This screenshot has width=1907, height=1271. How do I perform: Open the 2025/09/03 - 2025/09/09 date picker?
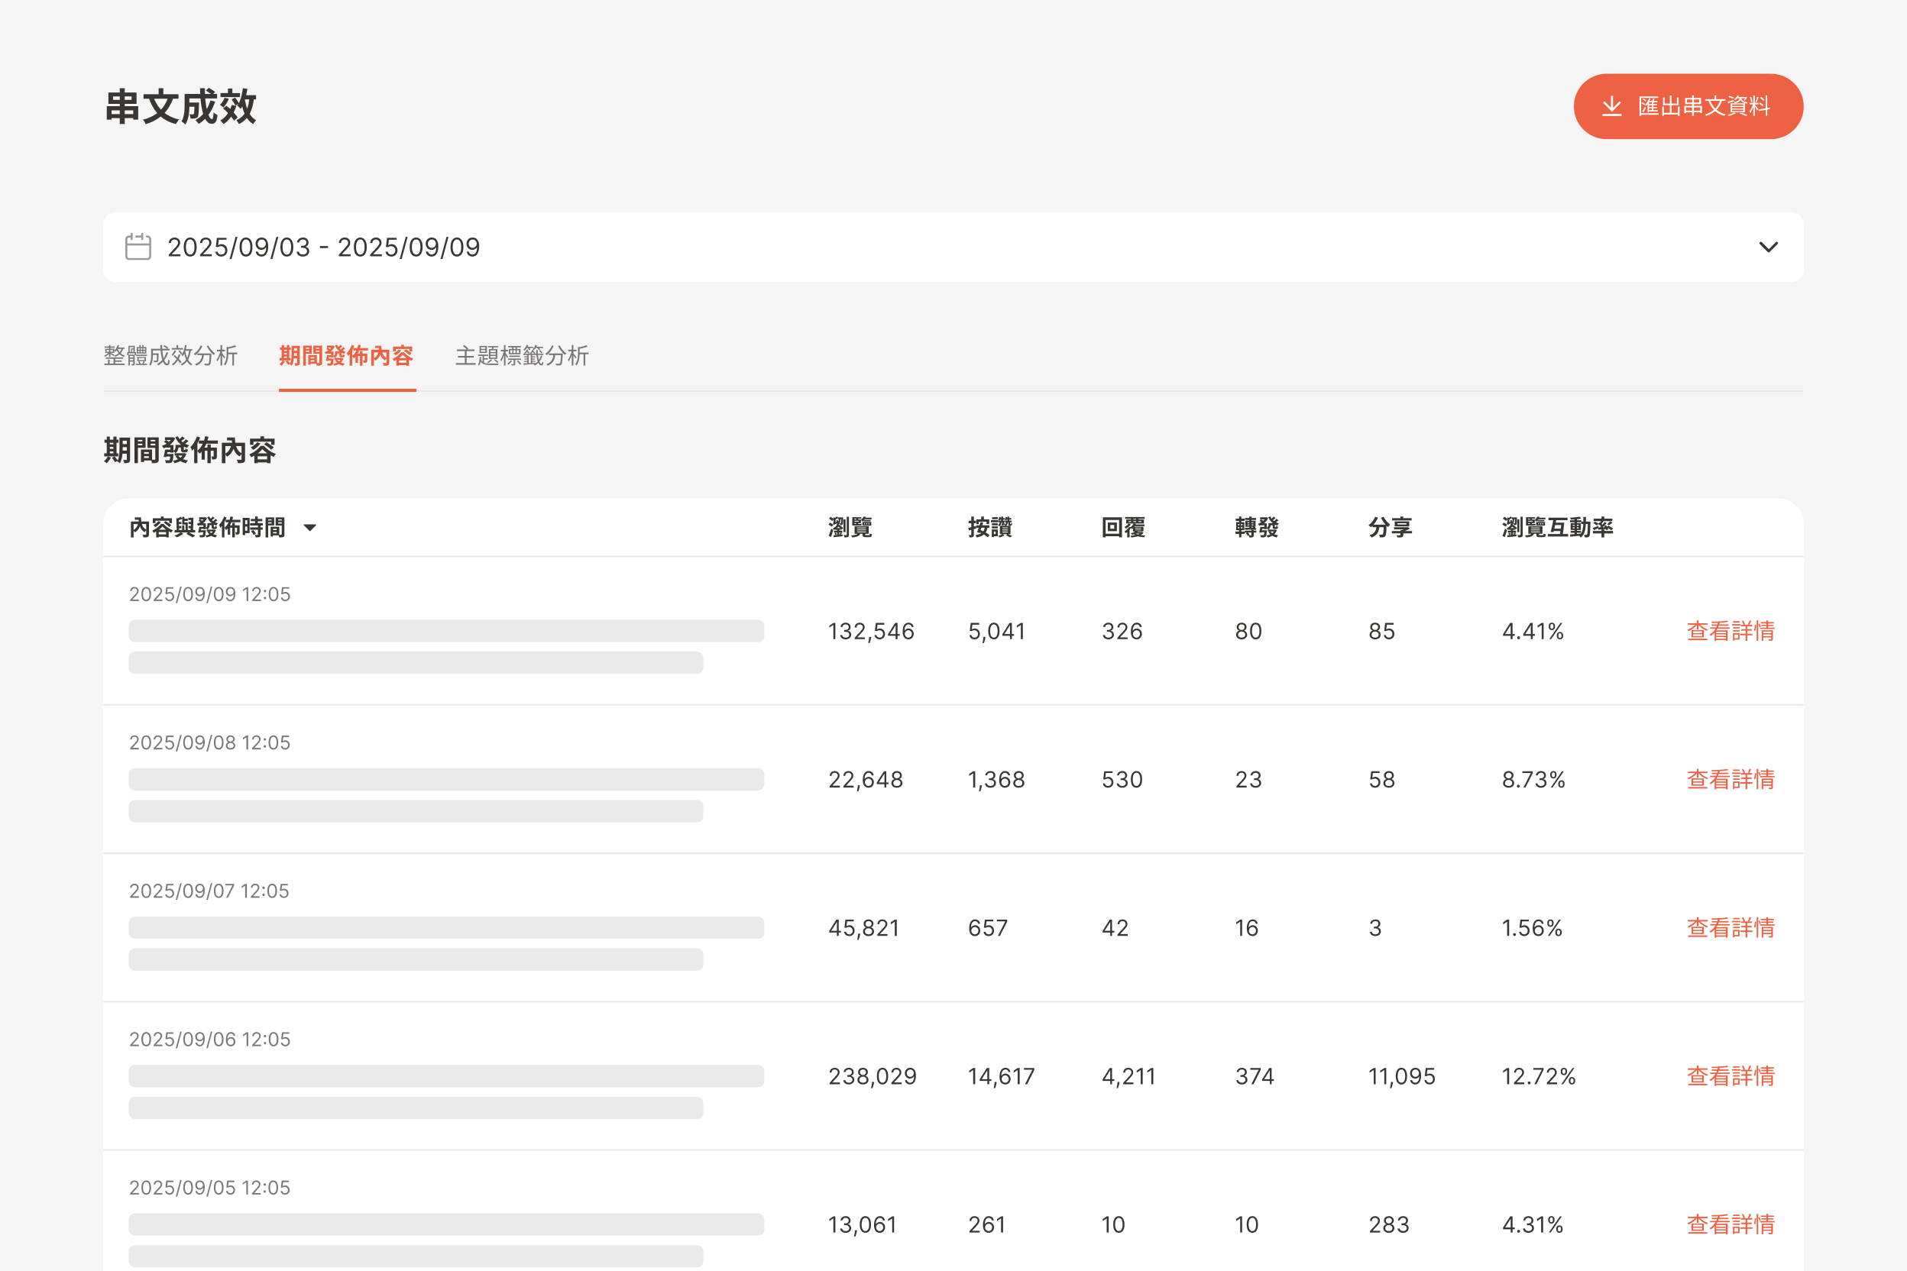(x=324, y=247)
